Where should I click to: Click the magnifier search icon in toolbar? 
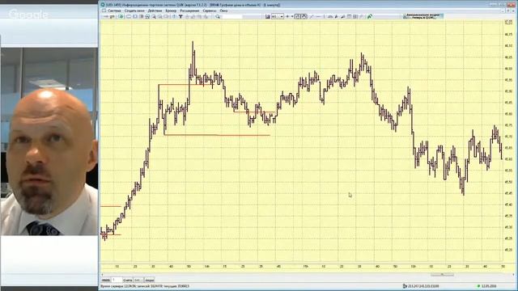point(218,16)
